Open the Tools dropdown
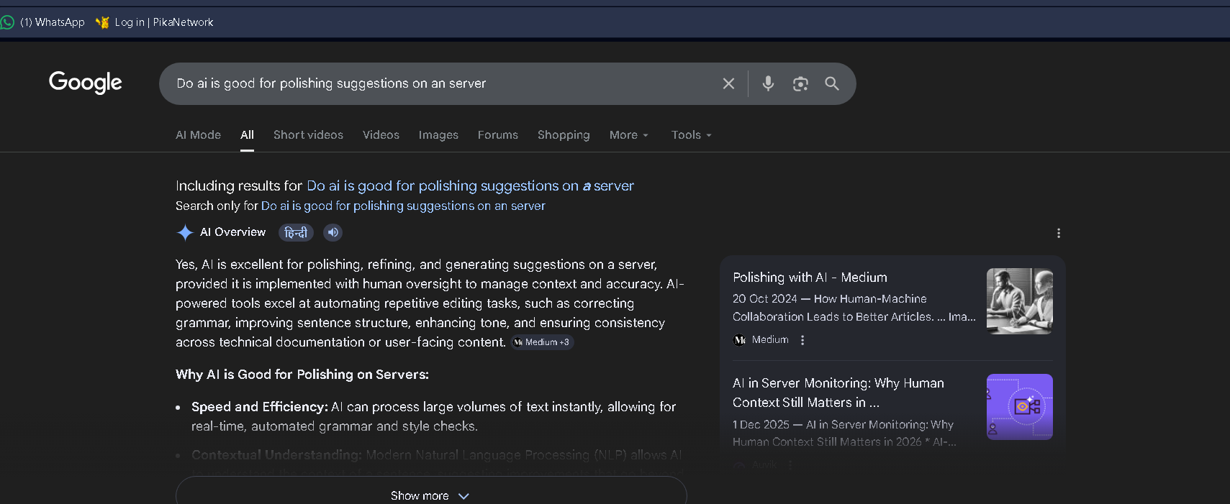The image size is (1230, 504). [x=691, y=135]
